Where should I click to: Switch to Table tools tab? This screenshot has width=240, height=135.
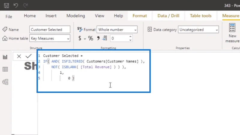[x=201, y=16]
